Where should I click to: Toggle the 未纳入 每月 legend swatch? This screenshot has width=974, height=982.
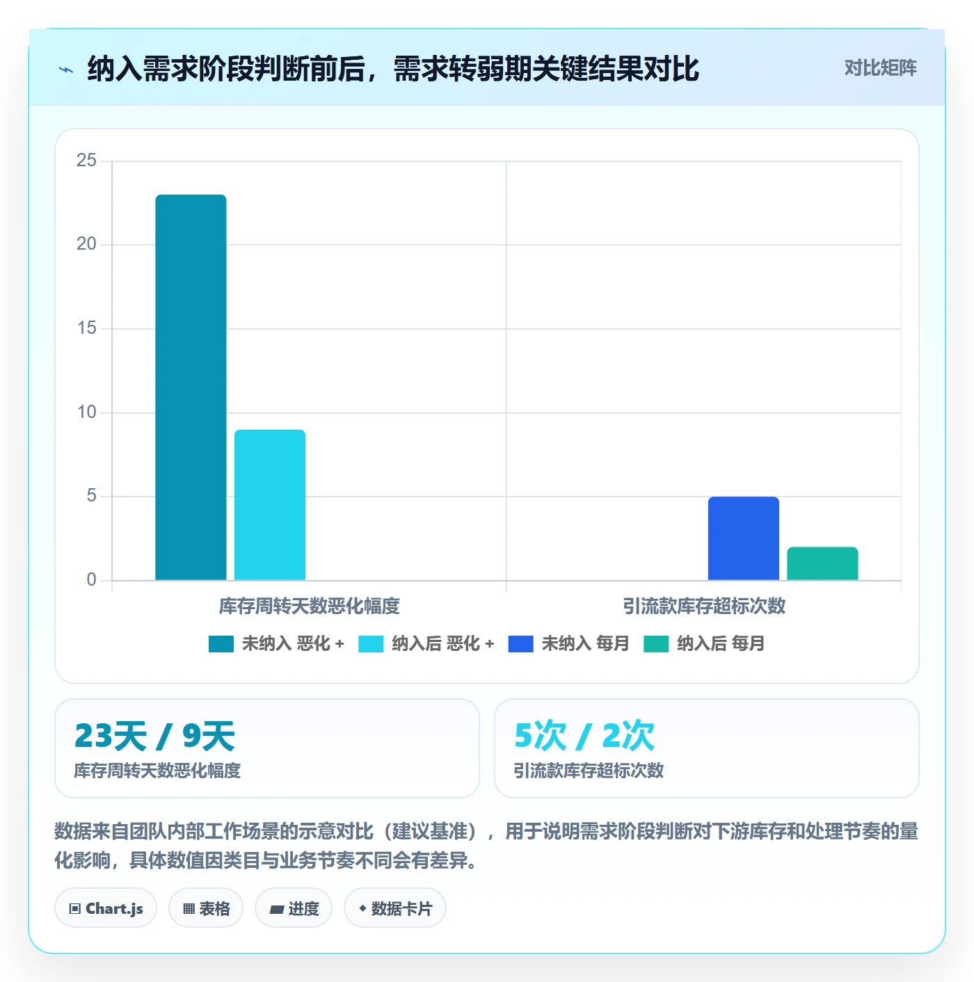pyautogui.click(x=520, y=644)
